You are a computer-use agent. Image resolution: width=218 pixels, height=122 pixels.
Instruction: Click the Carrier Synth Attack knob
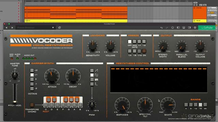[52, 76]
